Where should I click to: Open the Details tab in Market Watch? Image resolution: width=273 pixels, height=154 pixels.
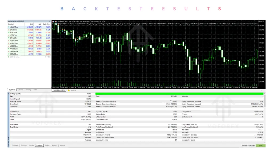coord(20,90)
